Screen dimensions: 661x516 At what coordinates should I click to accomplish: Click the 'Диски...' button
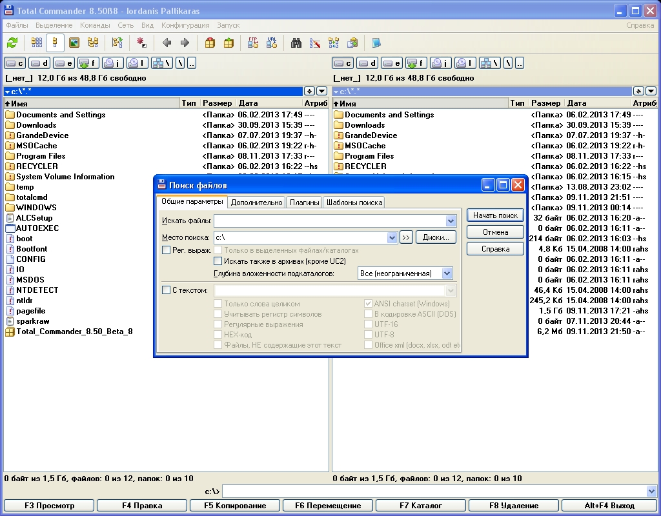[436, 237]
